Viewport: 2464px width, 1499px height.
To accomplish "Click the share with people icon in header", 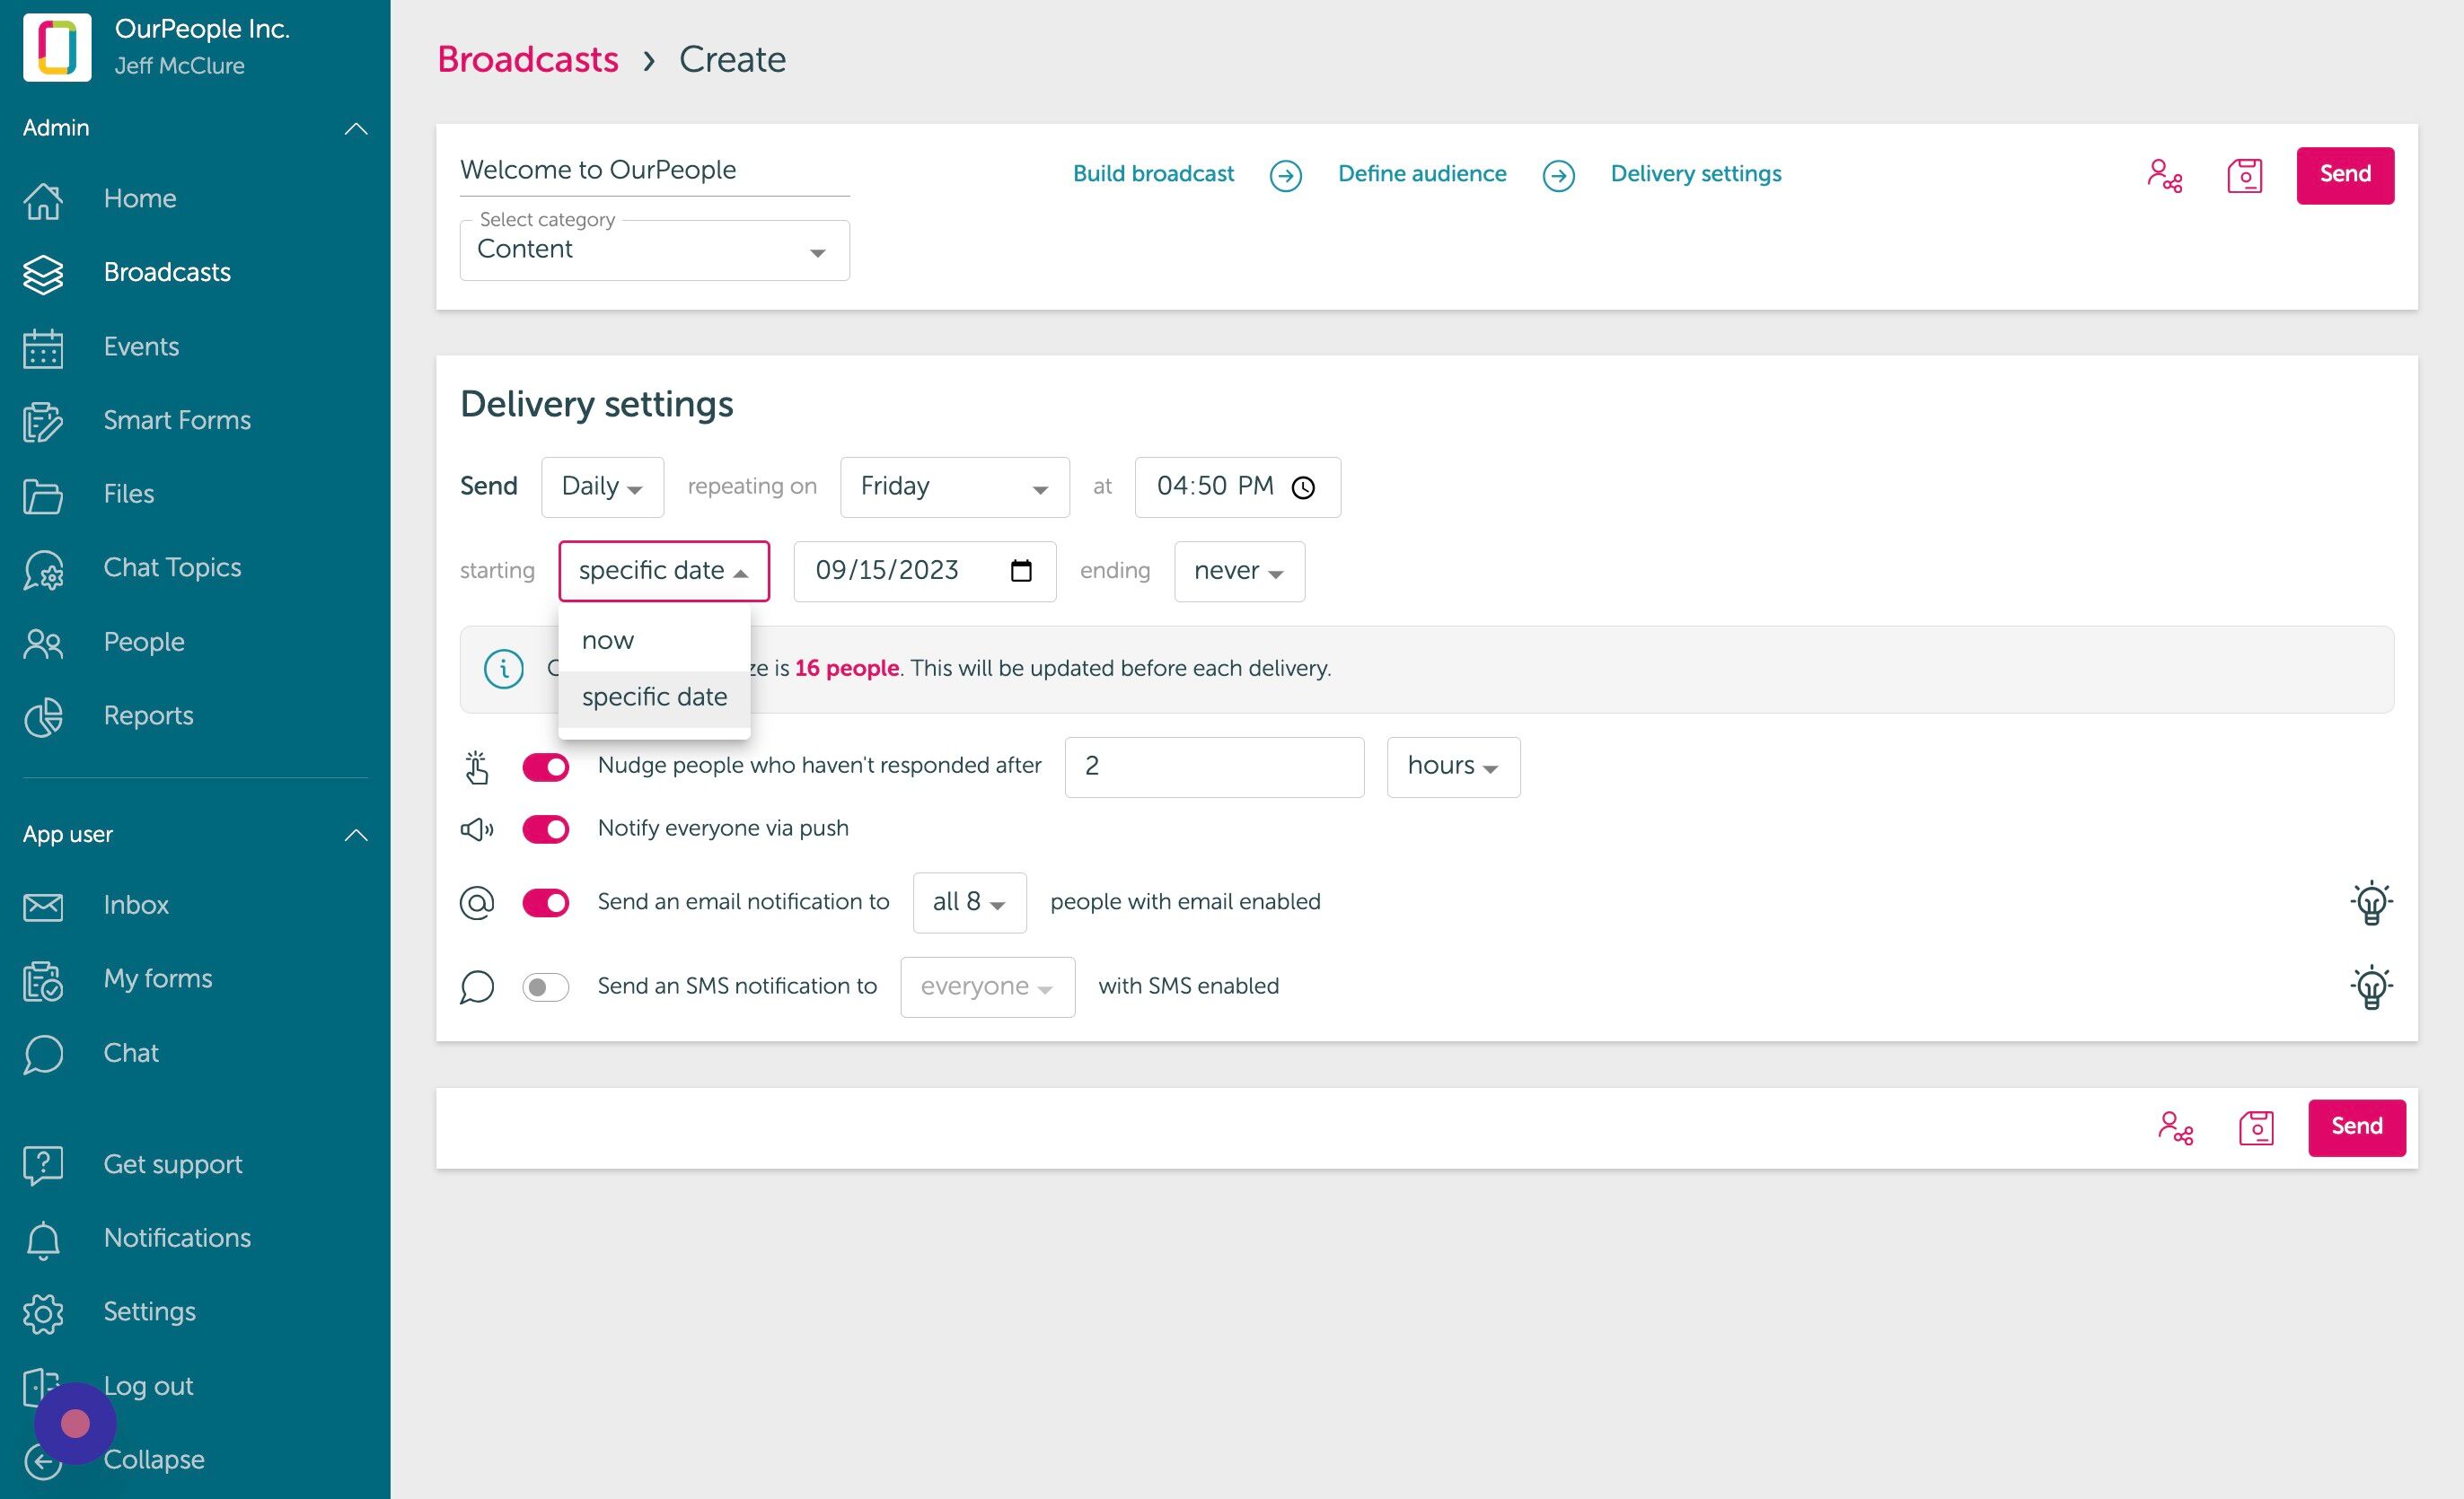I will pyautogui.click(x=2164, y=176).
